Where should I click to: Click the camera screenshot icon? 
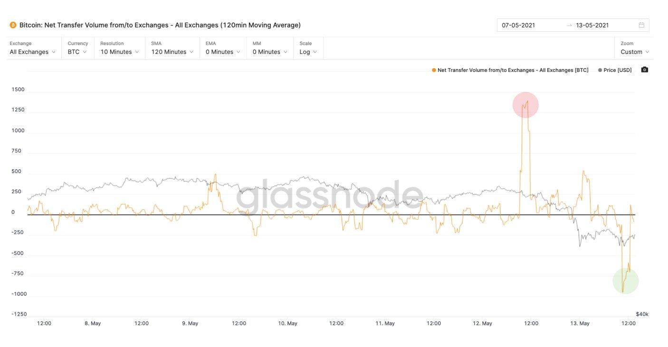[644, 70]
